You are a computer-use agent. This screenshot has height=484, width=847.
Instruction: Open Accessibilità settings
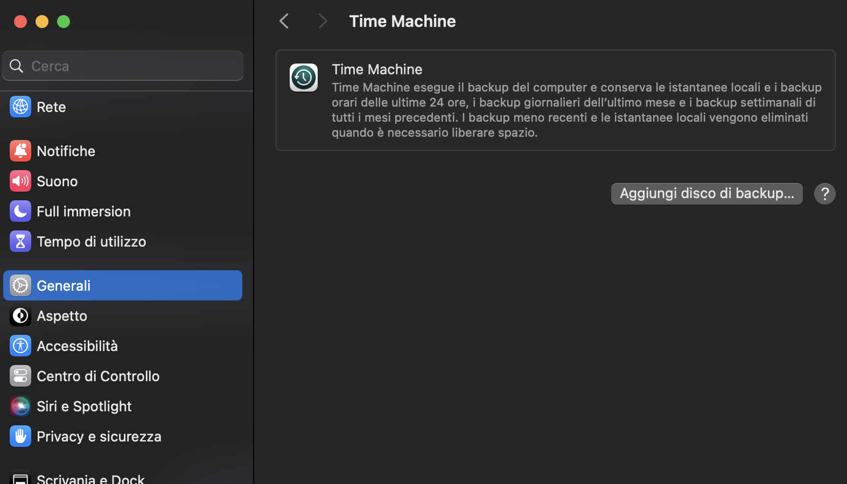click(x=123, y=346)
